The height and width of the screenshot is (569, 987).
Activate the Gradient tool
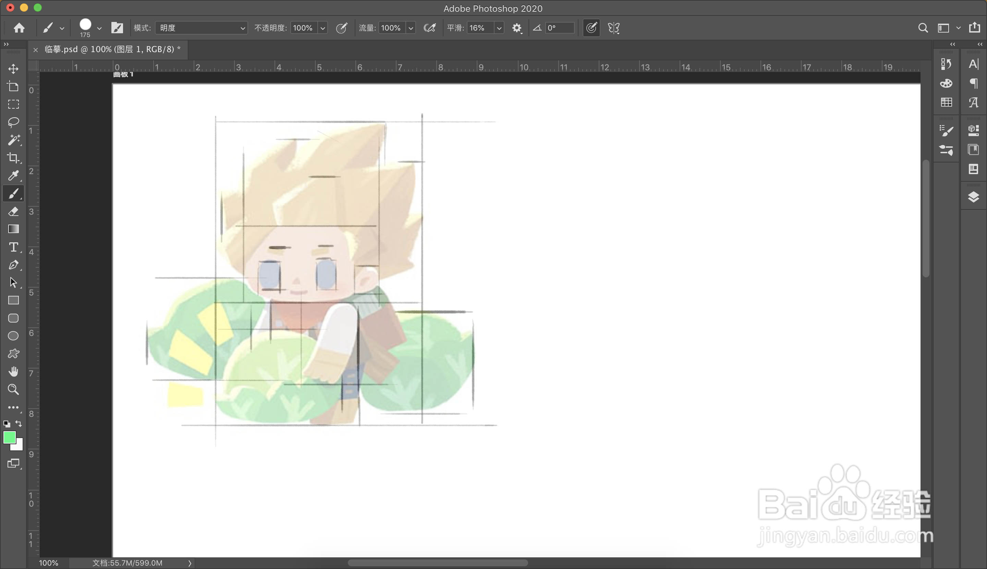click(x=13, y=229)
